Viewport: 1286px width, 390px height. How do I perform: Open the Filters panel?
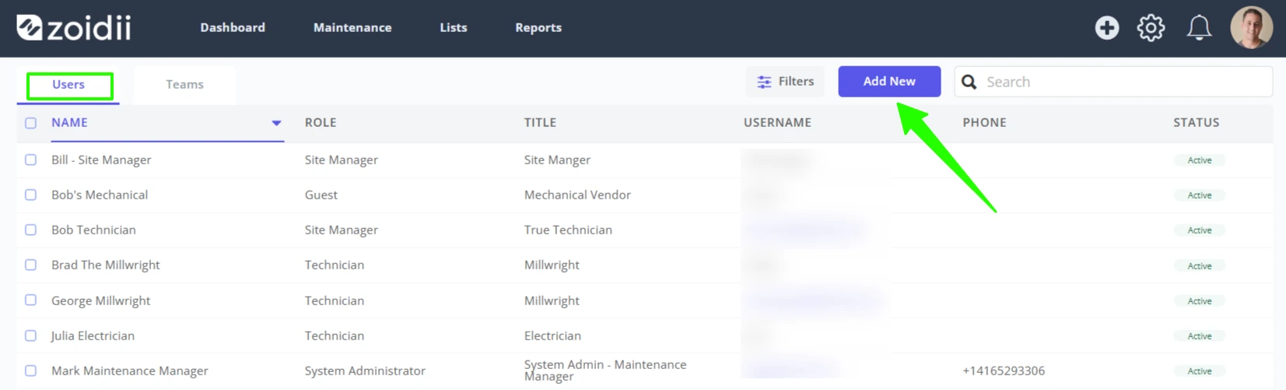click(x=785, y=81)
